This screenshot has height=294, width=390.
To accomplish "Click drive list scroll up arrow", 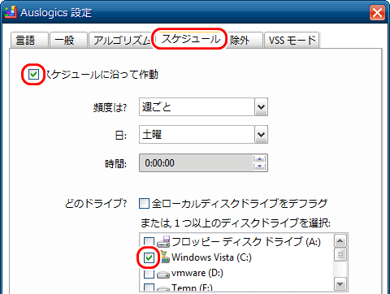I will 340,240.
